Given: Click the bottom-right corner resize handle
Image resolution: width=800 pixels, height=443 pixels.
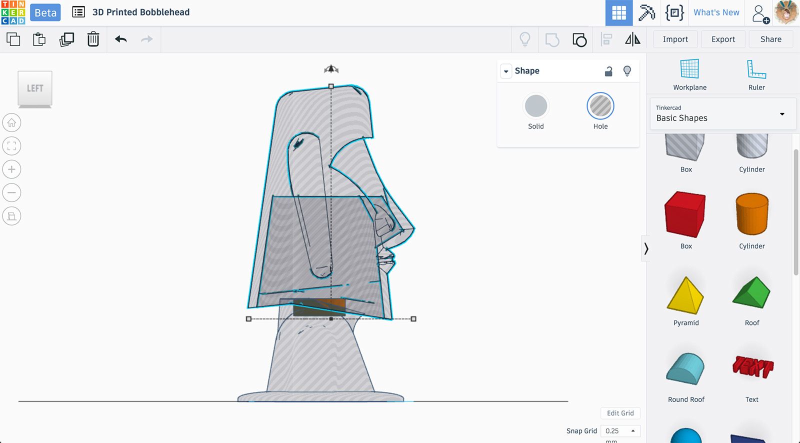Looking at the screenshot, I should coord(413,318).
